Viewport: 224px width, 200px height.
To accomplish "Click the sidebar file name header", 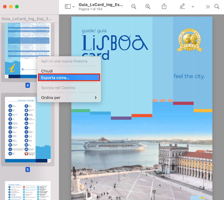I will click(27, 19).
